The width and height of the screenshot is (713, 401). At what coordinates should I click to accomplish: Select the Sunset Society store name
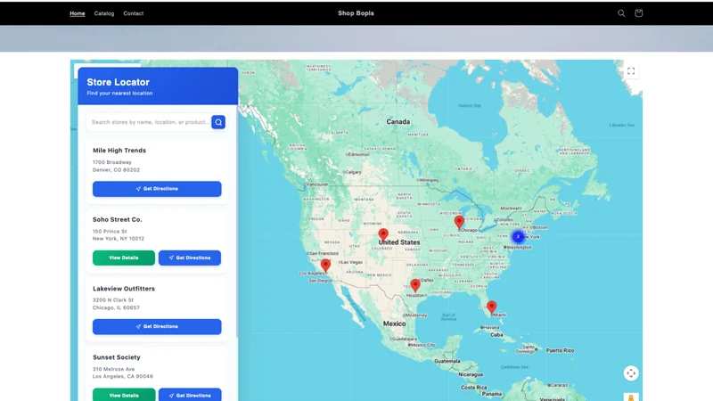pyautogui.click(x=117, y=357)
